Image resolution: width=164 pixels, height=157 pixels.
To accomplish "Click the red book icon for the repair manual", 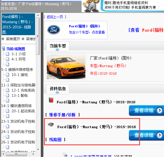I will (x=51, y=100).
